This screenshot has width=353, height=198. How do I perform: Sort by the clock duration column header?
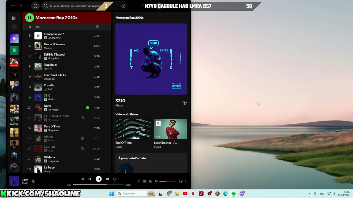(97, 27)
